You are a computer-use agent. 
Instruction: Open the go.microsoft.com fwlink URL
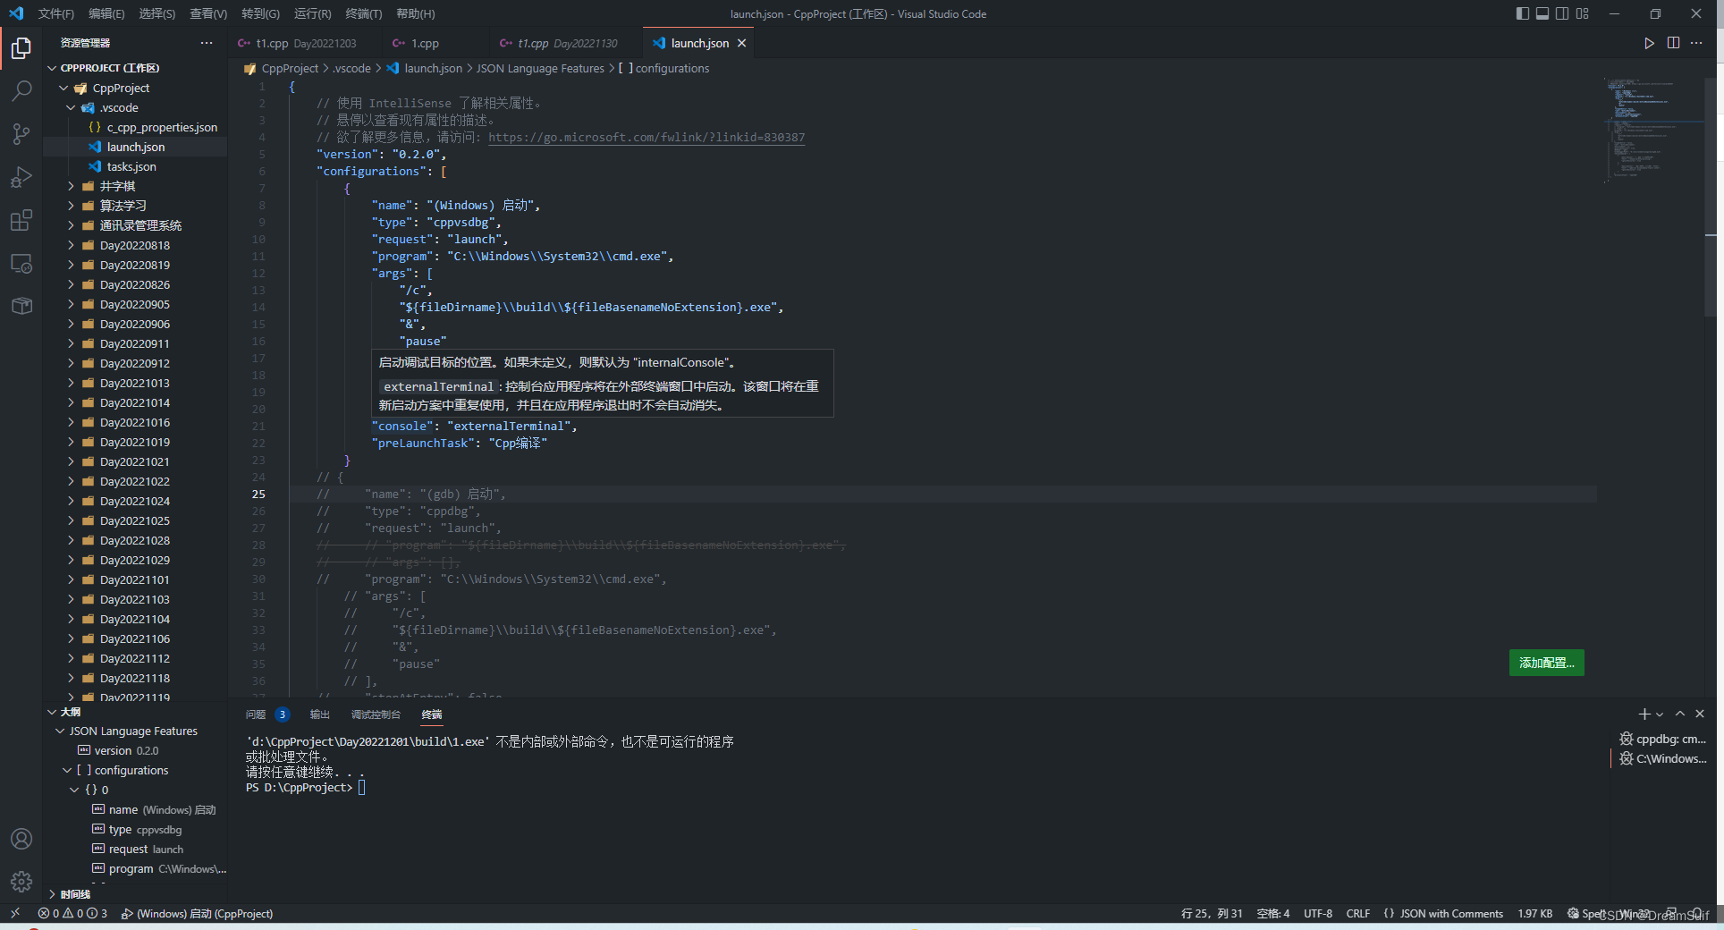(x=646, y=138)
